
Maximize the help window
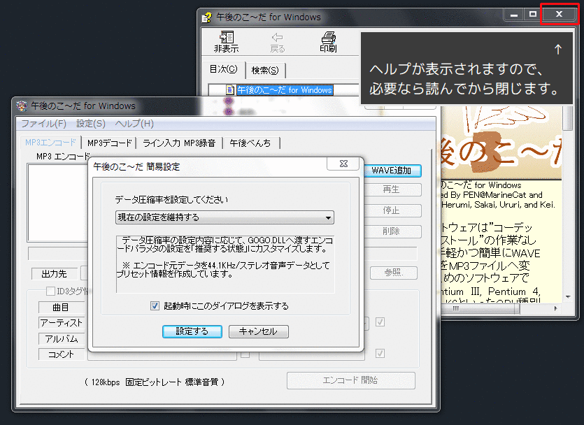[x=533, y=14]
